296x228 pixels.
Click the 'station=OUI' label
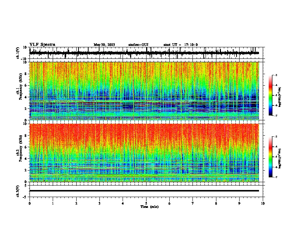click(x=138, y=45)
